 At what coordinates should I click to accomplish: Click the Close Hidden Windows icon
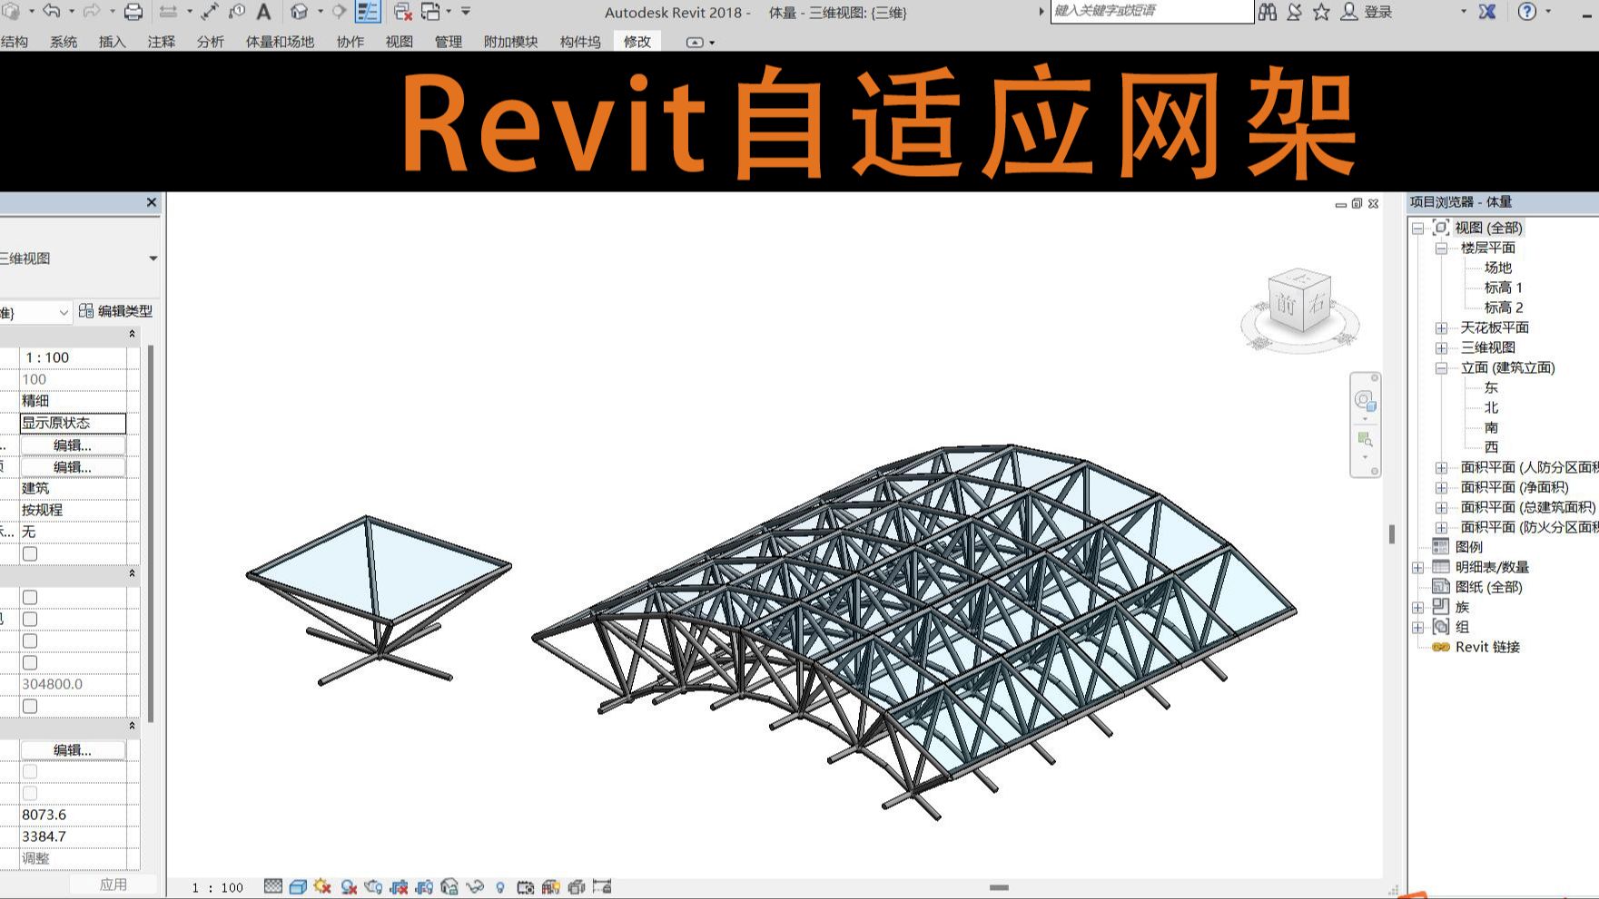click(x=402, y=12)
